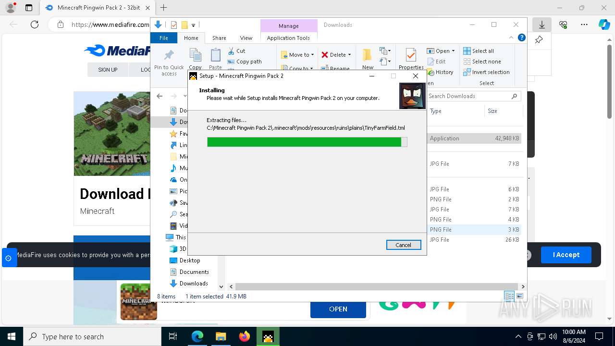This screenshot has width=615, height=346.
Task: Cancel the Minecraft Pingwin Pack setup
Action: pos(404,245)
